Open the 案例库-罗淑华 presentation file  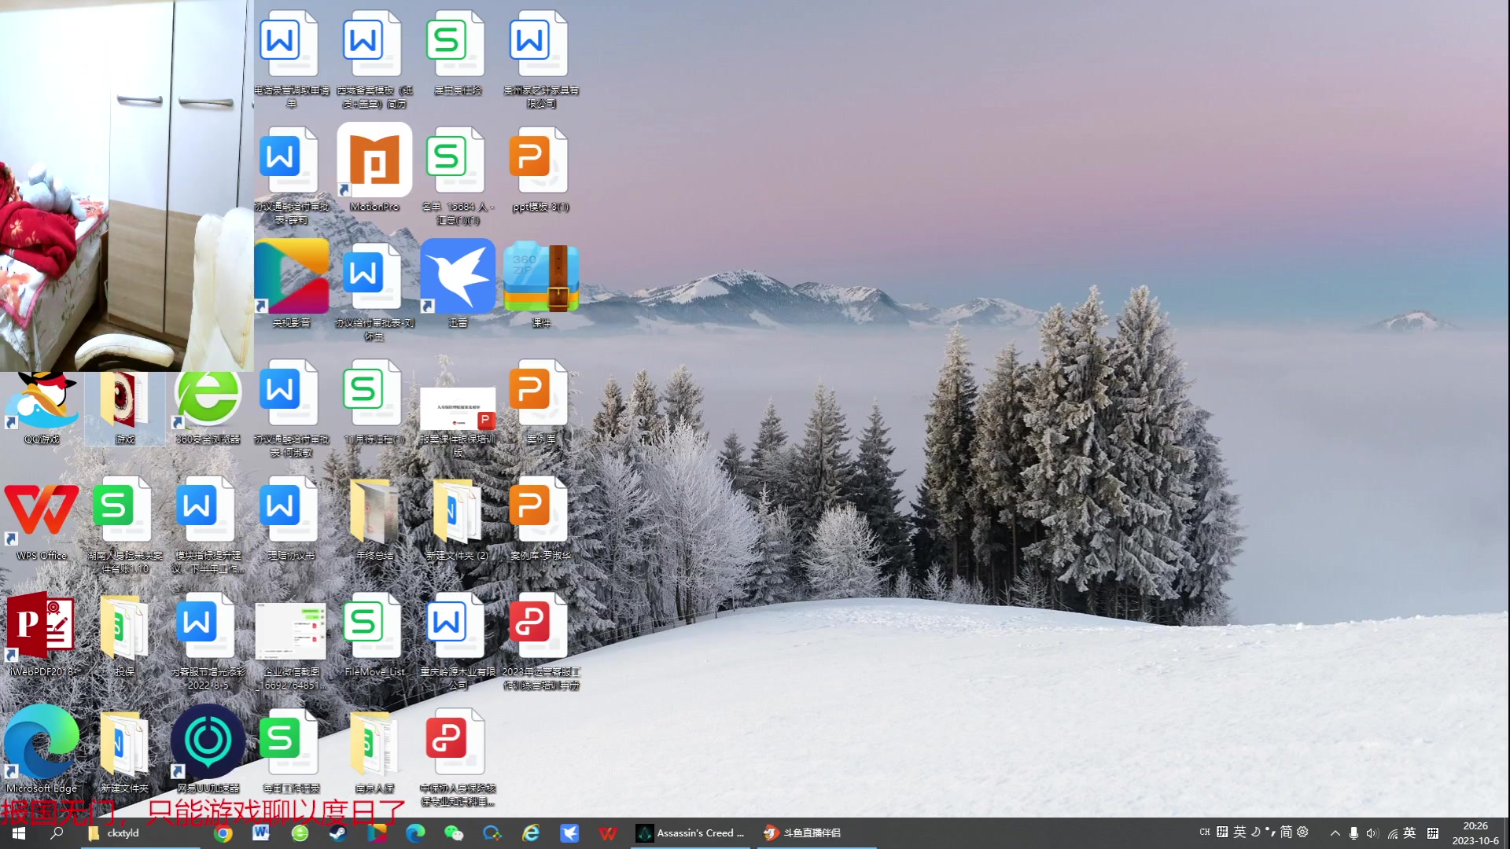541,516
